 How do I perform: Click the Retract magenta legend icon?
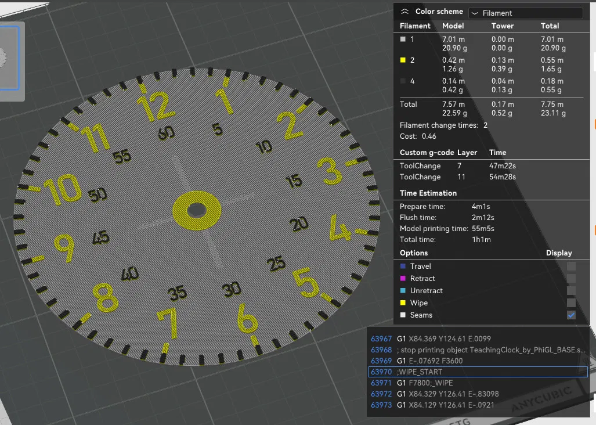coord(403,278)
